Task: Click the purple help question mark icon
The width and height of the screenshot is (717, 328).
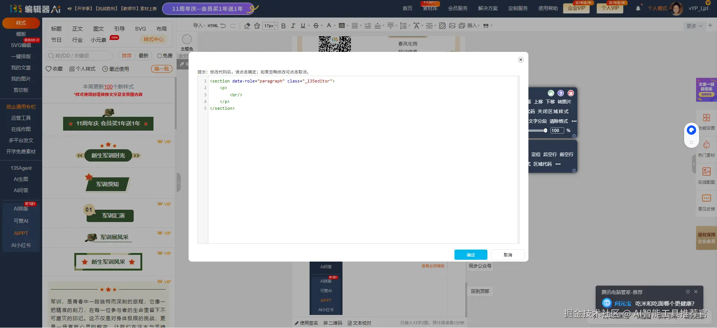Action: [x=561, y=93]
